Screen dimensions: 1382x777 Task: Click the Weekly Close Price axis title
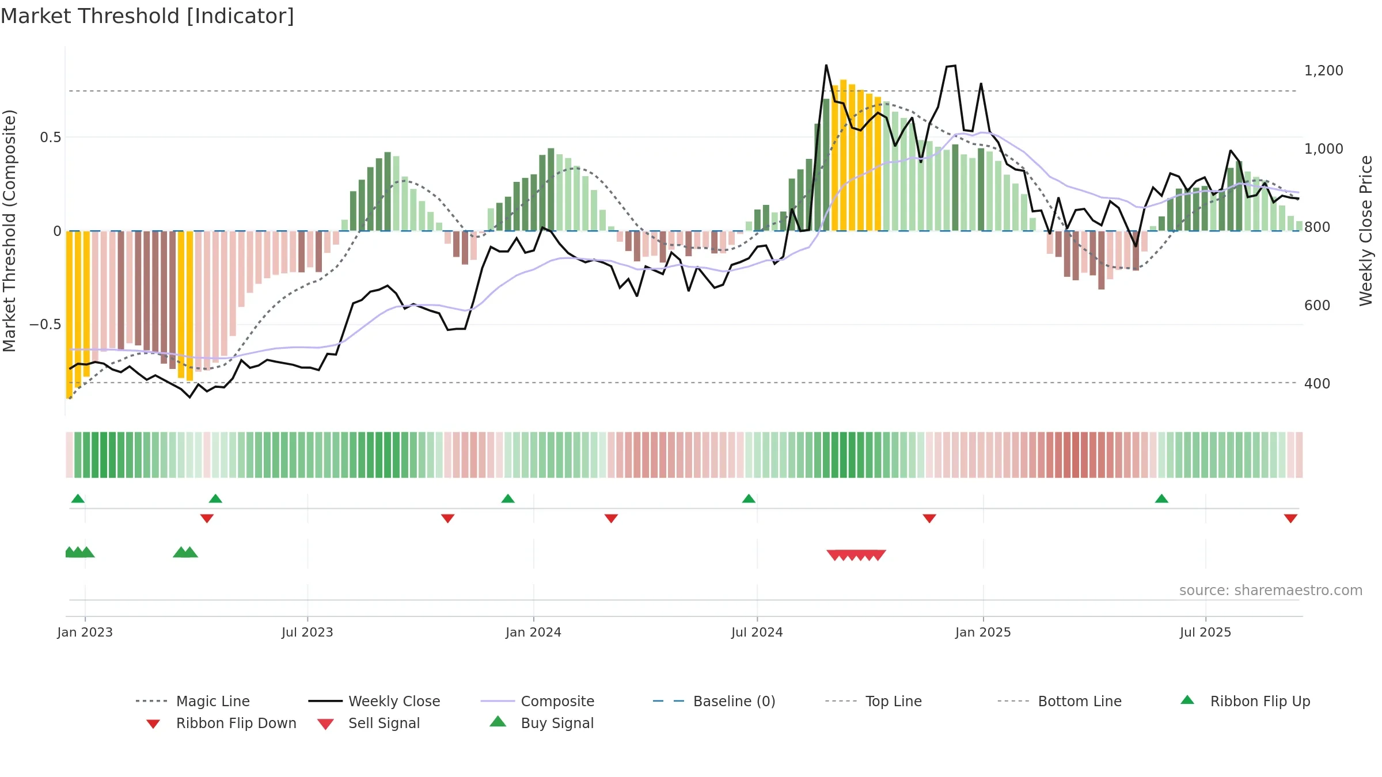coord(1366,231)
